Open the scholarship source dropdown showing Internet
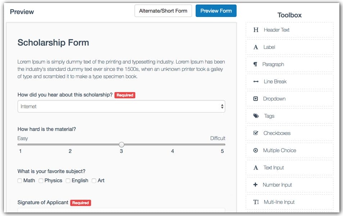This screenshot has width=343, height=216. tap(121, 106)
